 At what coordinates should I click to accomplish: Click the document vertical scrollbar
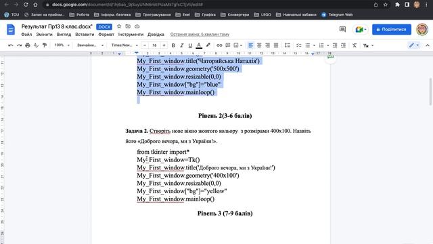(x=430, y=91)
